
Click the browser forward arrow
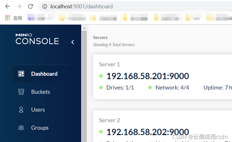tap(19, 6)
